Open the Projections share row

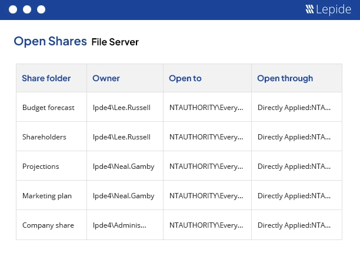41,167
